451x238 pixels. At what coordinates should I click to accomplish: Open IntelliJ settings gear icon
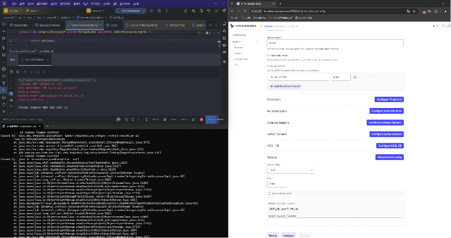click(x=224, y=11)
